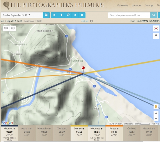
Task: Click the 200 m map scale
Action: [x=142, y=124]
